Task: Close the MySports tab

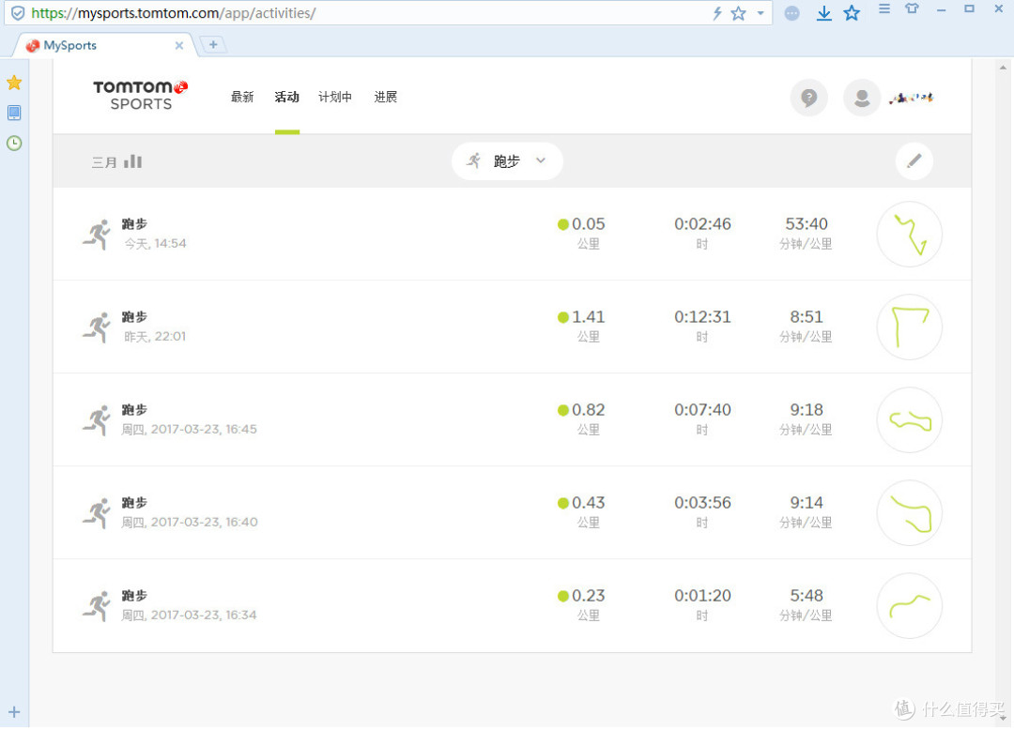Action: point(179,45)
